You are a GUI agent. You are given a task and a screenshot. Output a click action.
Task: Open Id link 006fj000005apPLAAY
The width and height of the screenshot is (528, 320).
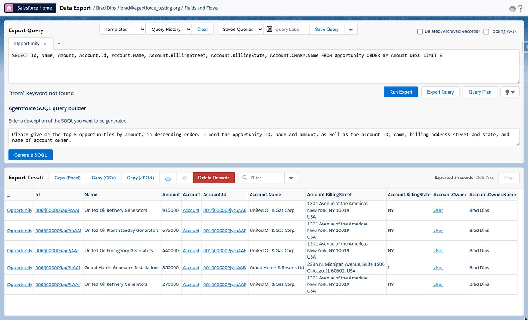pos(58,284)
